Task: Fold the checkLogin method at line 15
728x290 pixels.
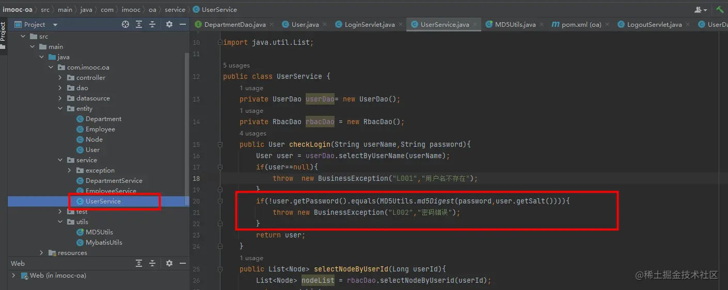Action: coord(220,144)
